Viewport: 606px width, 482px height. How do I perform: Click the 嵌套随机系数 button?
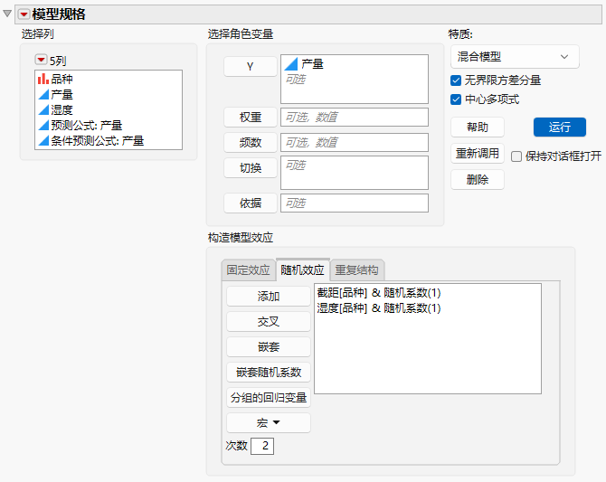point(269,373)
